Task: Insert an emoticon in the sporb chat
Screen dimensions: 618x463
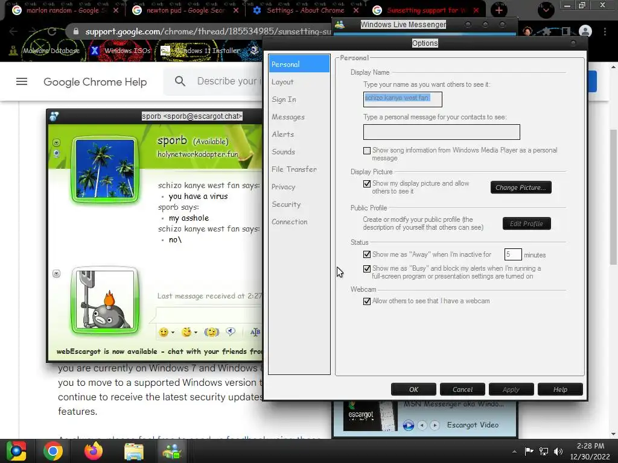Action: tap(164, 332)
